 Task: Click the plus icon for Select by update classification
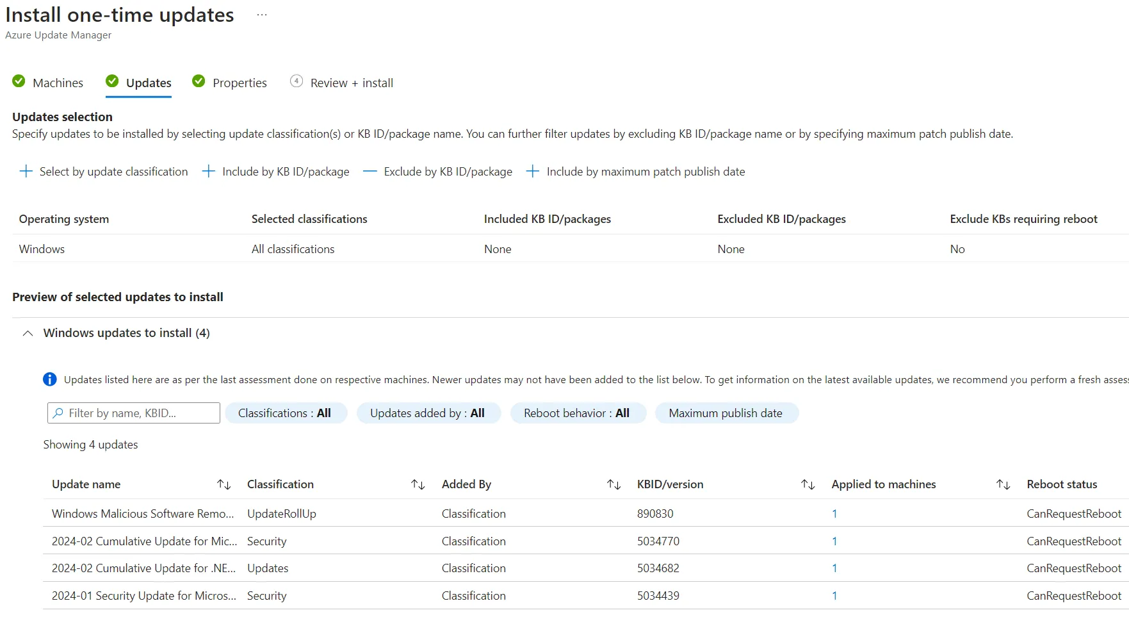click(26, 172)
